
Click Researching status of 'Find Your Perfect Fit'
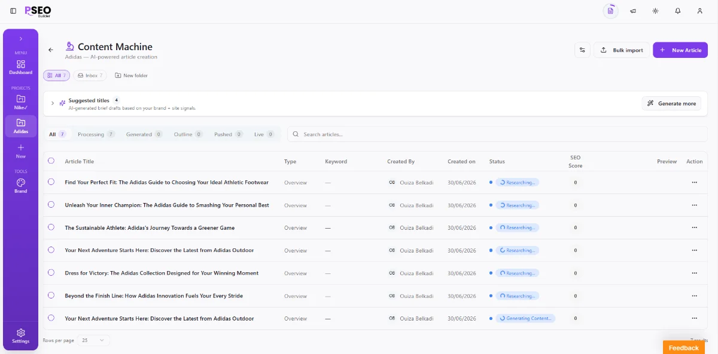coord(517,183)
